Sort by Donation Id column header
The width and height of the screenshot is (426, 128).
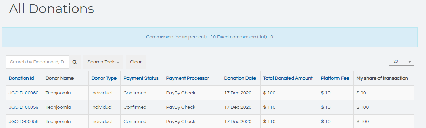(21, 78)
